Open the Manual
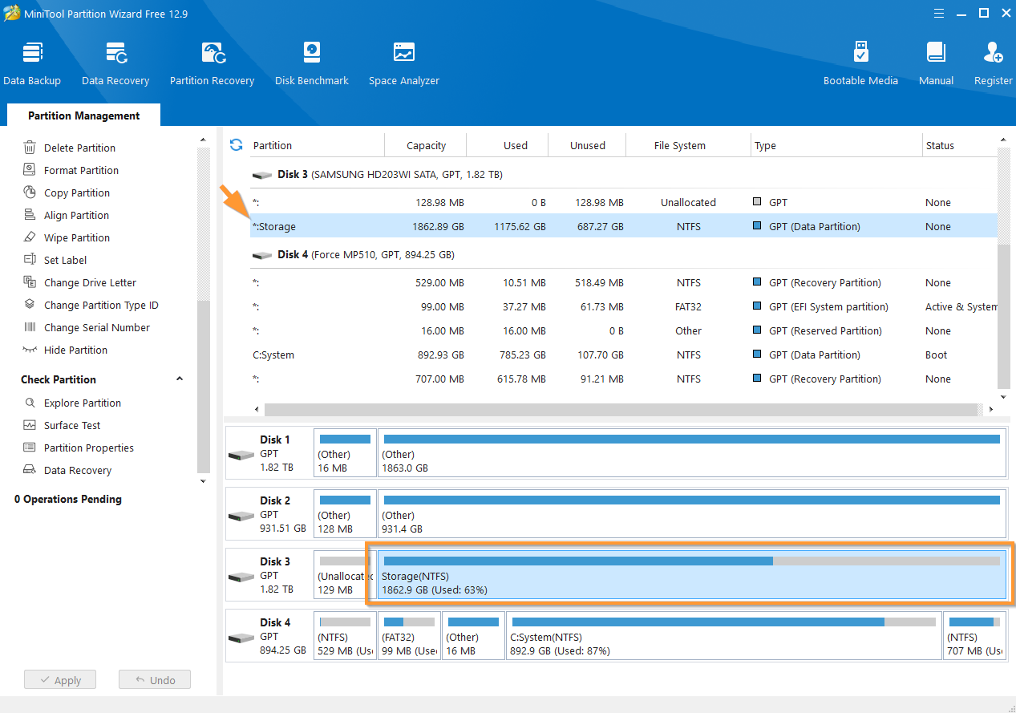This screenshot has width=1016, height=713. [x=936, y=63]
